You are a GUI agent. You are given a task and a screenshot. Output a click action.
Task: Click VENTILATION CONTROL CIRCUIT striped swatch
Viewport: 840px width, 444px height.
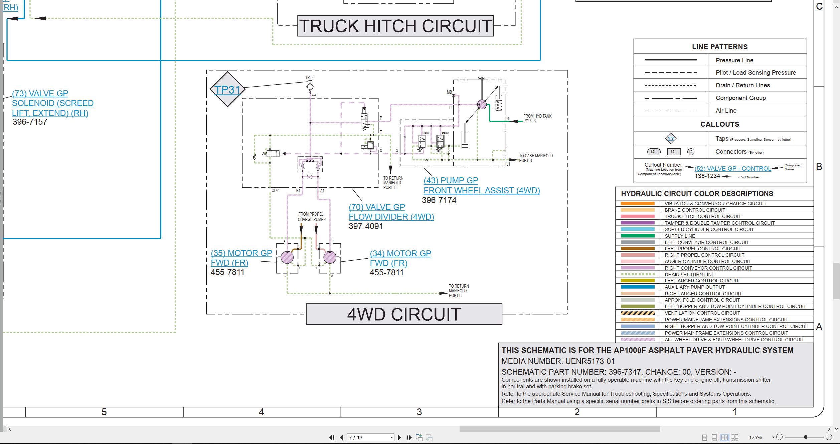[x=638, y=313]
